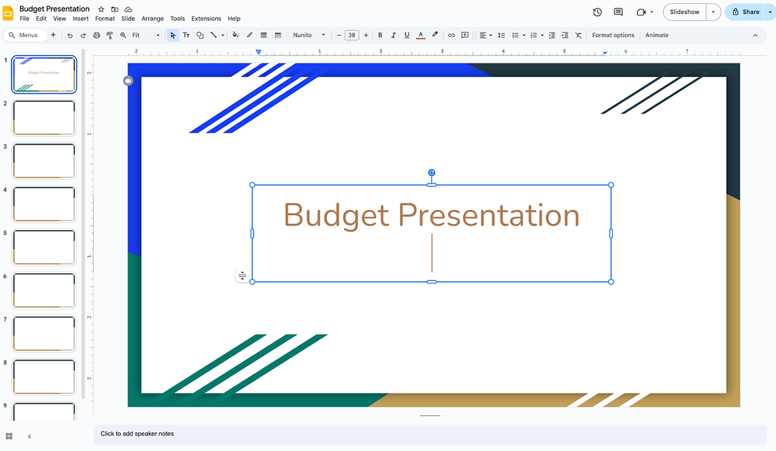The width and height of the screenshot is (776, 451).
Task: Open the Format menu
Action: [105, 19]
